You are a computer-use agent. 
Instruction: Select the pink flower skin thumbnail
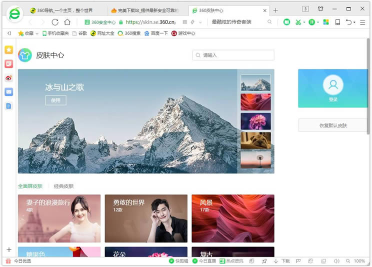point(255,121)
